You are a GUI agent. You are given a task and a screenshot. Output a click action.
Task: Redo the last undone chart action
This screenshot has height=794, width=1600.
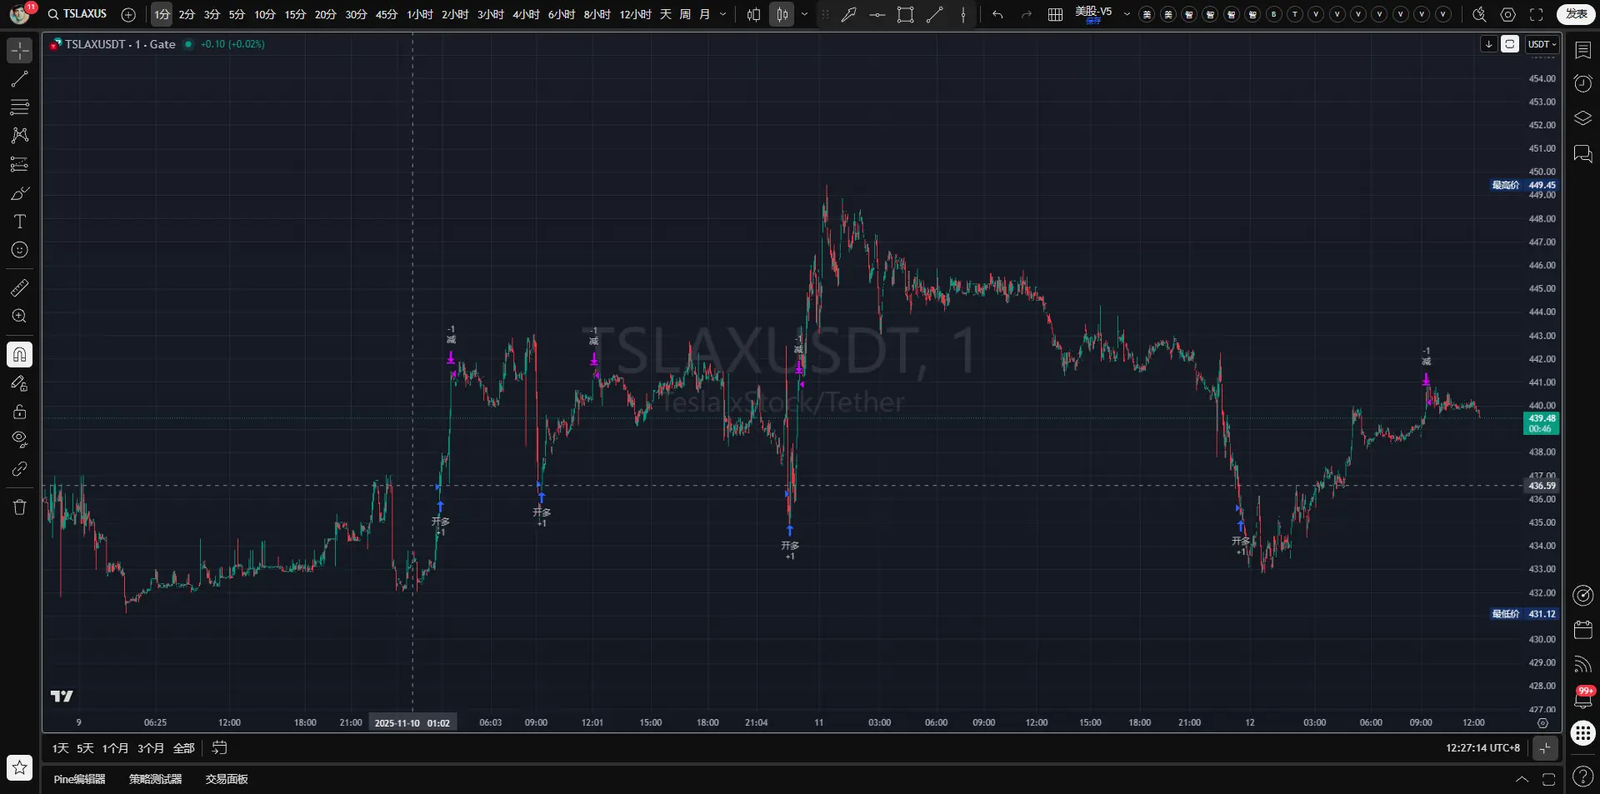coord(1027,14)
